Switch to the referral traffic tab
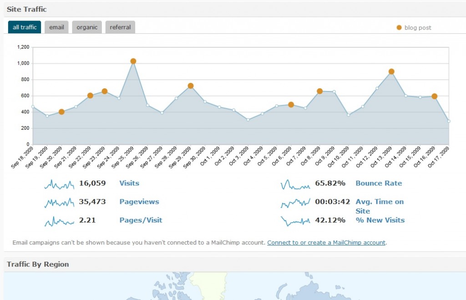Viewport: 466px width, 300px height. 120,27
